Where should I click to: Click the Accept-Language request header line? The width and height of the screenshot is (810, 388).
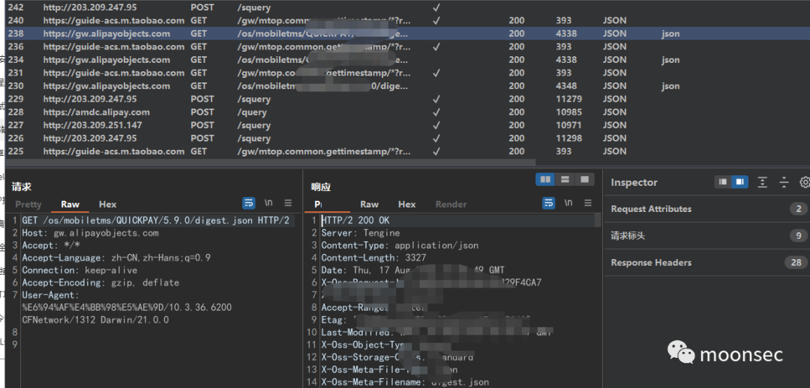click(116, 258)
